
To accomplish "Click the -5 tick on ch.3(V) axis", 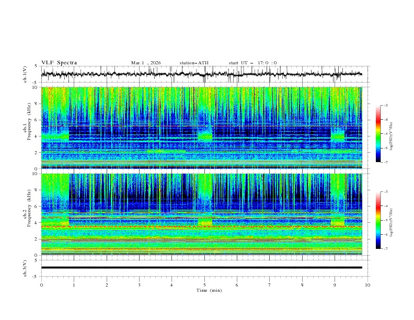I will tap(36, 277).
